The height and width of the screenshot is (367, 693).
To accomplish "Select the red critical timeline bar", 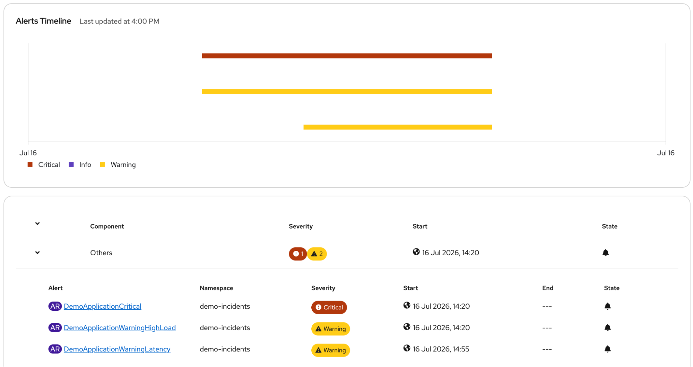I will (347, 56).
